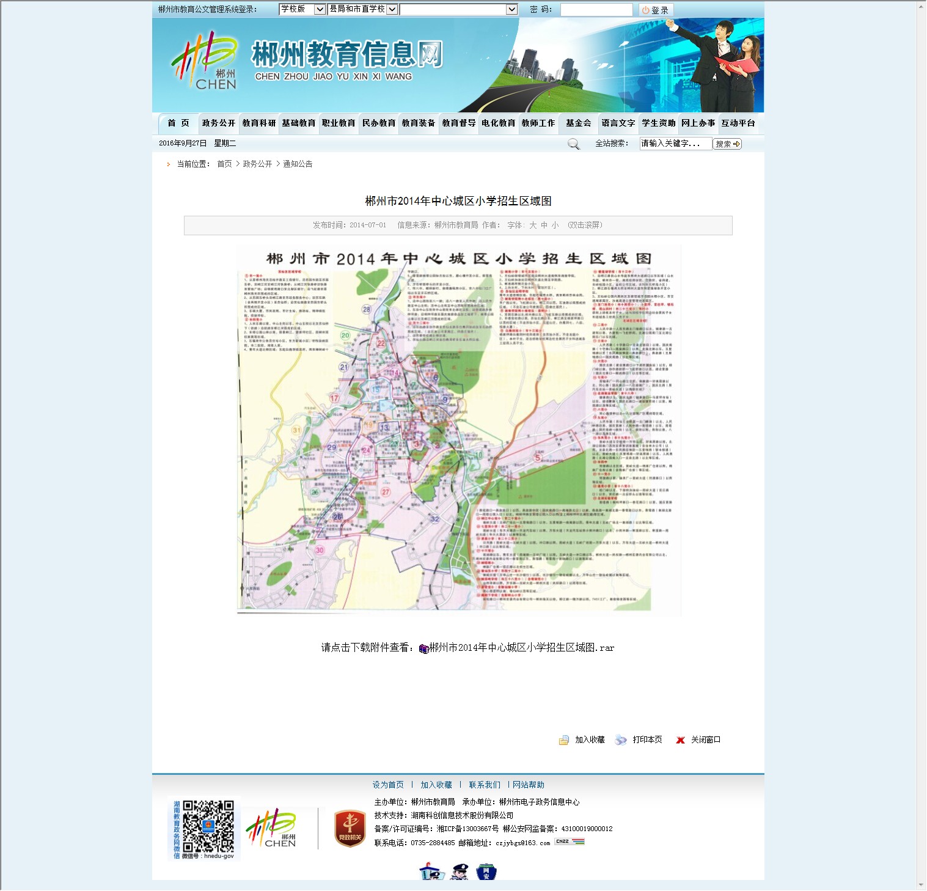Click the red 党政机关 badge icon
The height and width of the screenshot is (891, 927).
click(350, 829)
